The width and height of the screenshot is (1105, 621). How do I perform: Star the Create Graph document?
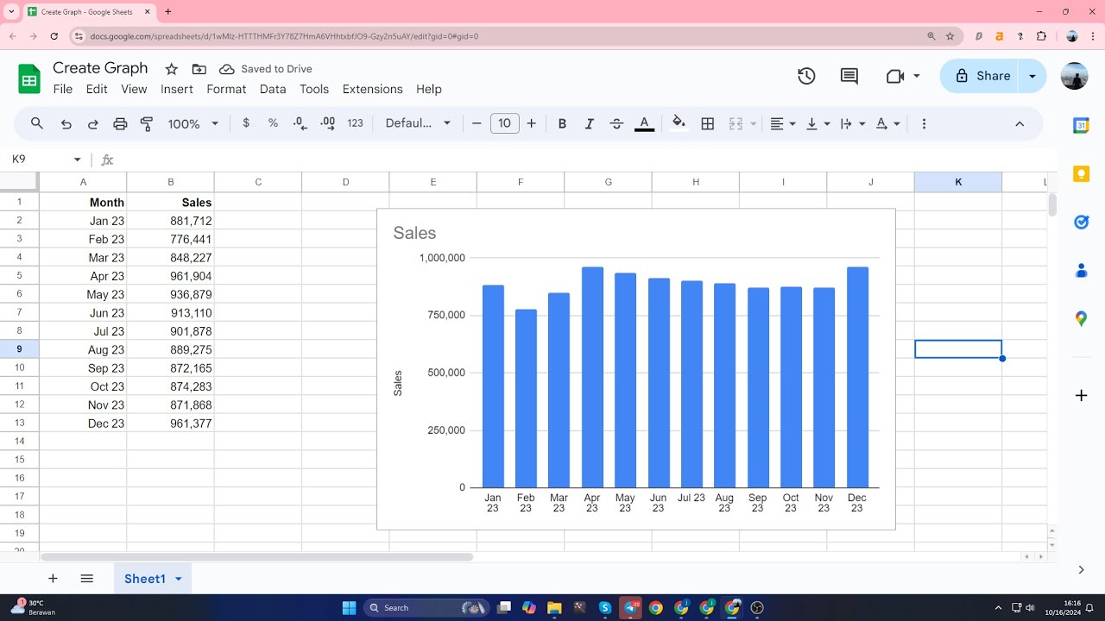click(172, 69)
